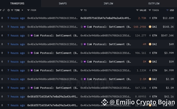177x109 pixels.
Task: Click the DAI token icon for 5M transfer
Action: point(150,62)
